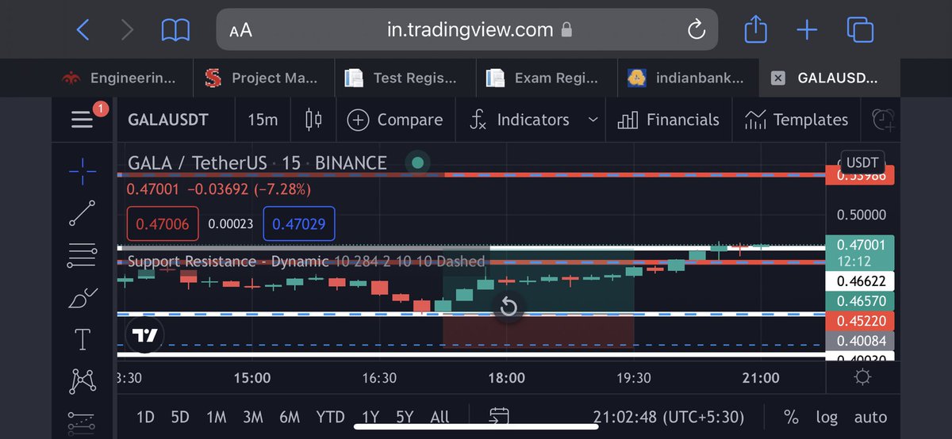The height and width of the screenshot is (439, 952).
Task: Open the Indicators dialog
Action: (520, 120)
